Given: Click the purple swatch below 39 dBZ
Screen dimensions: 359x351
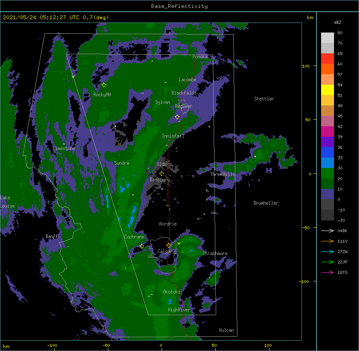Looking at the screenshot, I should click(x=327, y=142).
